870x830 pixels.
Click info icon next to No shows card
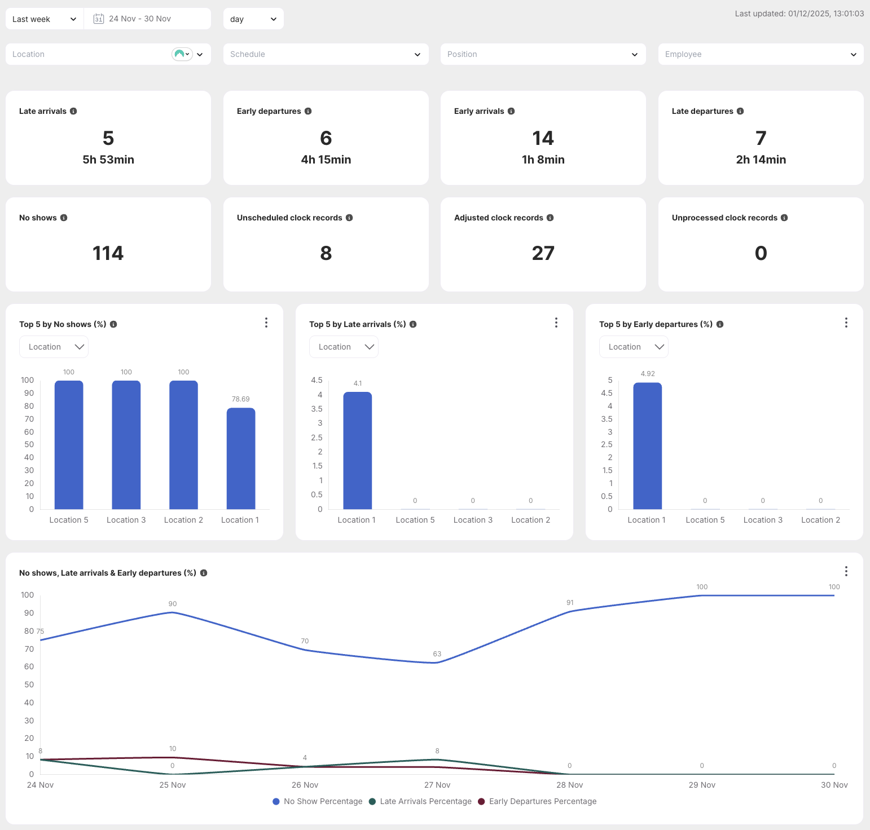64,218
